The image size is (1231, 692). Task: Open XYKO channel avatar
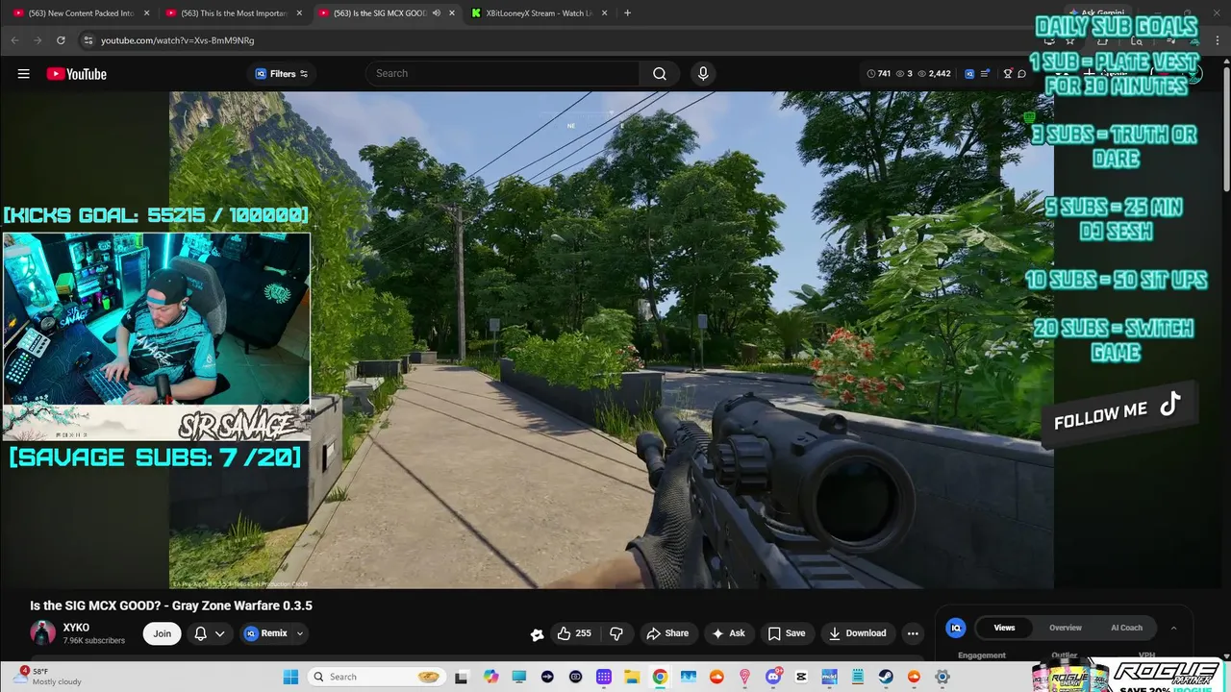coord(42,632)
